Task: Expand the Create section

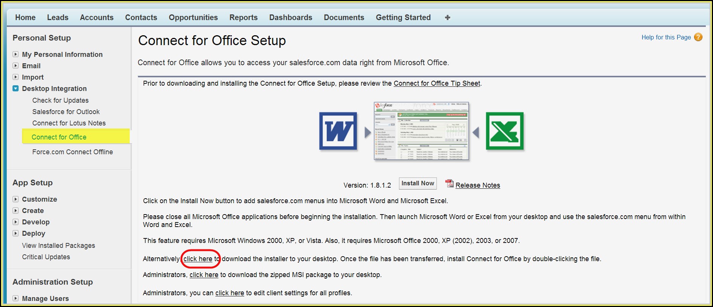Action: (x=16, y=210)
